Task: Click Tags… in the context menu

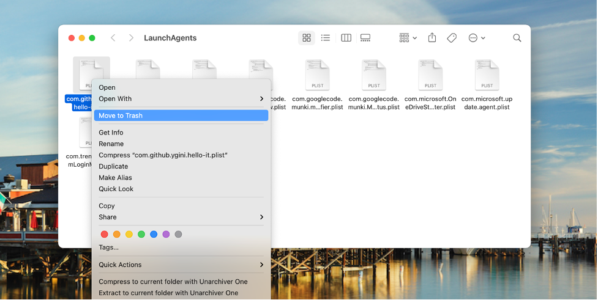Action: pos(108,247)
